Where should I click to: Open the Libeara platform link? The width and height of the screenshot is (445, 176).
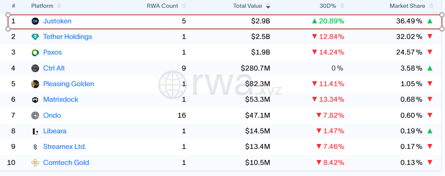(x=55, y=131)
